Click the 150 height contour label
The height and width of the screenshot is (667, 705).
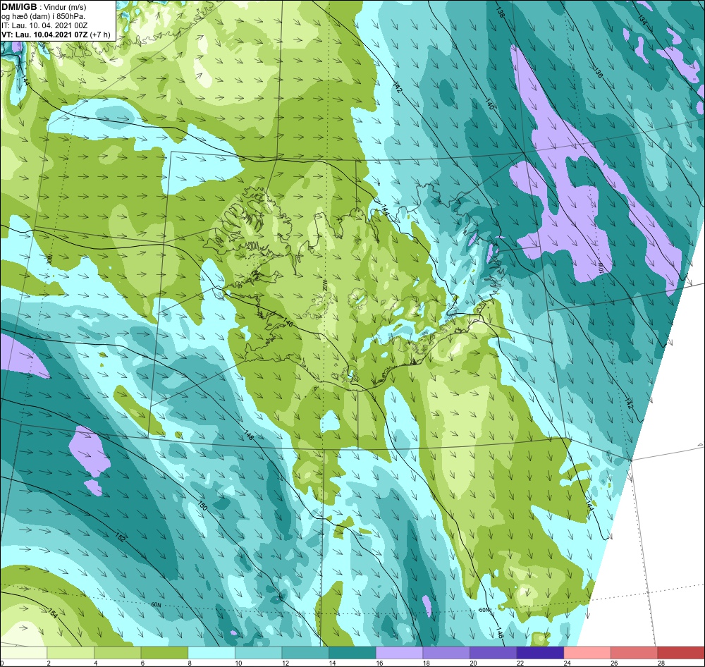click(202, 506)
